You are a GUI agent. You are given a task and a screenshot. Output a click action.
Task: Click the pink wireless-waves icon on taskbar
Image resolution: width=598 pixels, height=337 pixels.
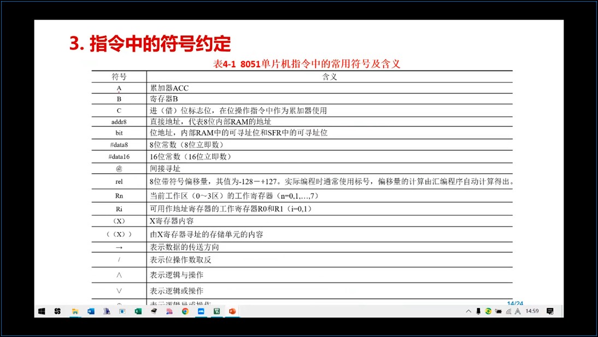(169, 311)
